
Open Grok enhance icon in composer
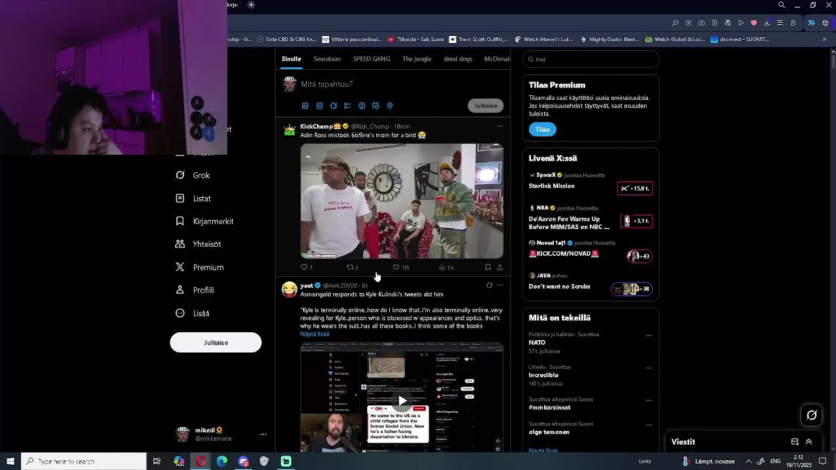tap(334, 106)
